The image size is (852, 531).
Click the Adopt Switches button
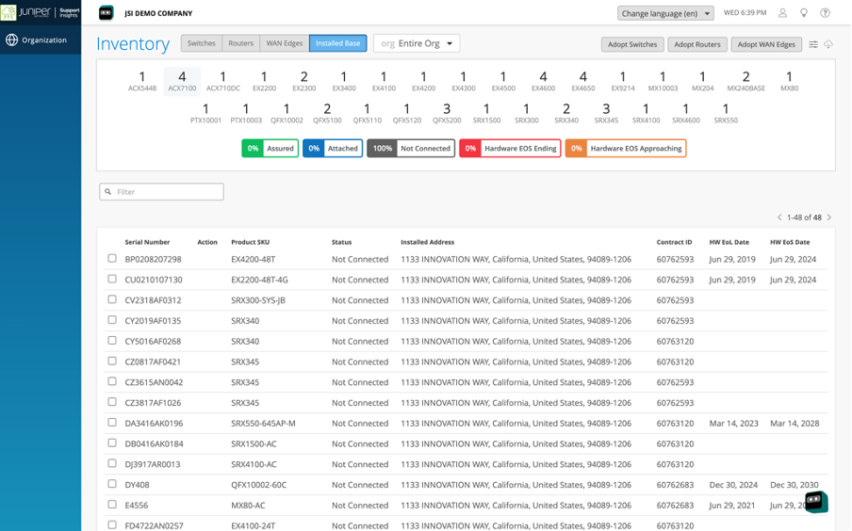point(631,44)
